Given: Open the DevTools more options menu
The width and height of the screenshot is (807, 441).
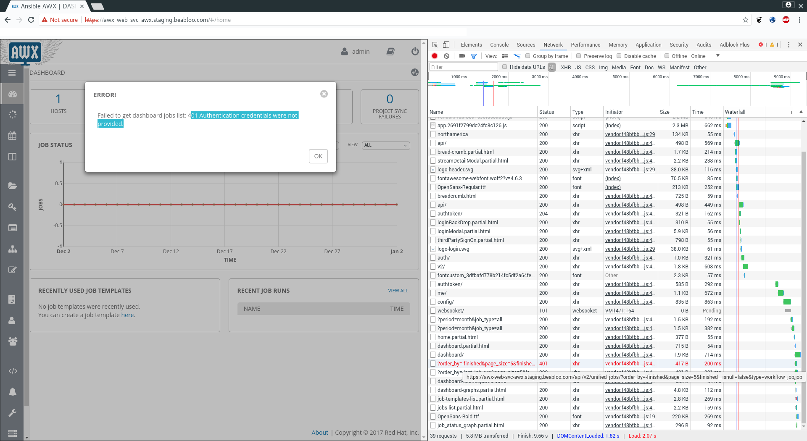Looking at the screenshot, I should pyautogui.click(x=789, y=45).
